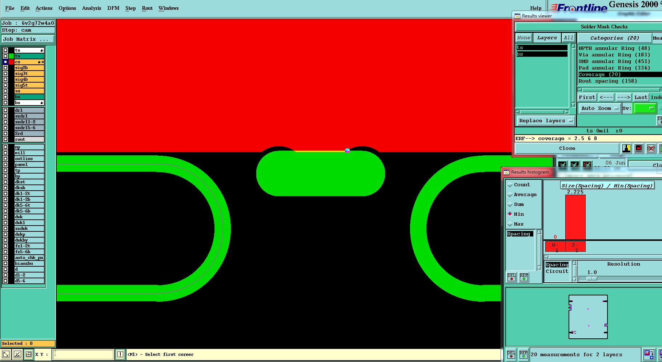Image resolution: width=662 pixels, height=362 pixels.
Task: Click right arrow of Results viewer layers scrollbar
Action: (566, 112)
